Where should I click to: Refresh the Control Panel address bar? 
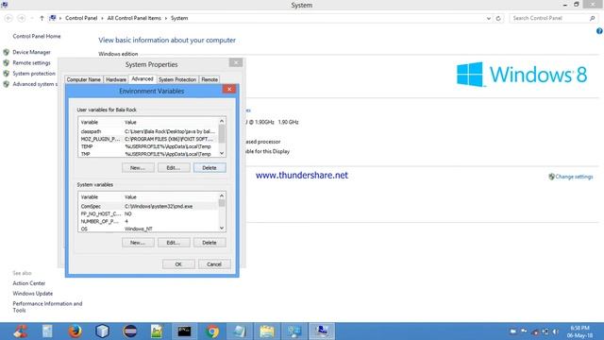click(x=498, y=18)
